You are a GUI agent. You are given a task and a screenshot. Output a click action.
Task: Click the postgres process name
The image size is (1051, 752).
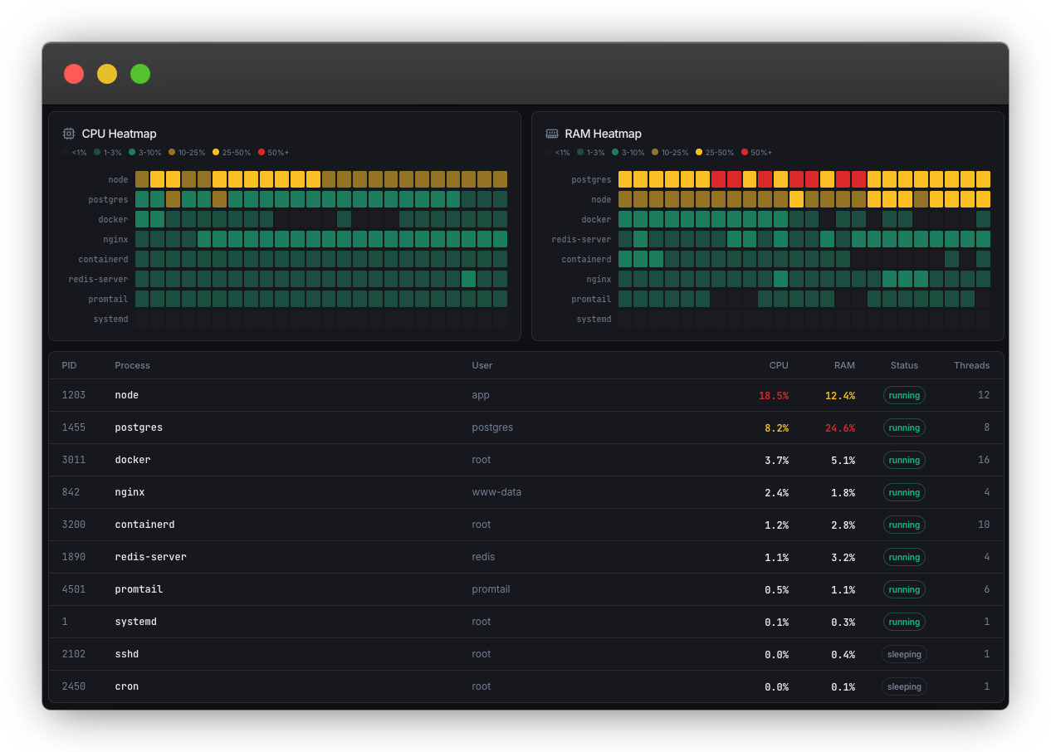(x=138, y=427)
